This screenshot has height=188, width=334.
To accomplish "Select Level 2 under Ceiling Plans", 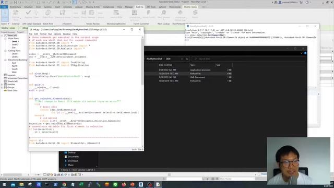I will pyautogui.click(x=15, y=57).
